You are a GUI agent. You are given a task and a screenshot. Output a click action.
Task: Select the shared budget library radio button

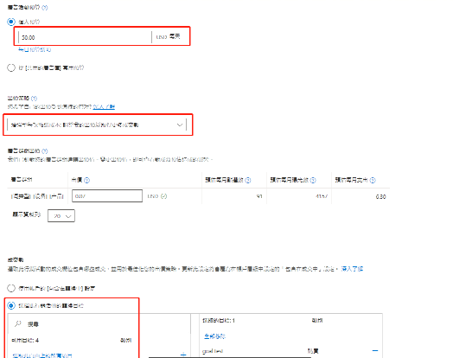11,68
